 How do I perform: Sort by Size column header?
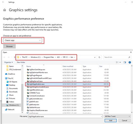(101, 66)
